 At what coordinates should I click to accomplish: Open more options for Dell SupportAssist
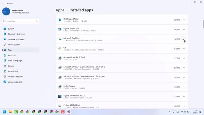coord(184,20)
